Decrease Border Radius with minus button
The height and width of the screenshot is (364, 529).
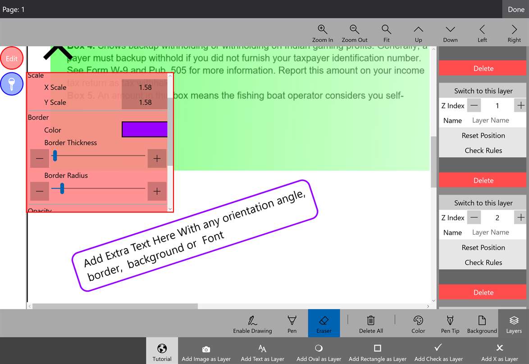tap(40, 191)
